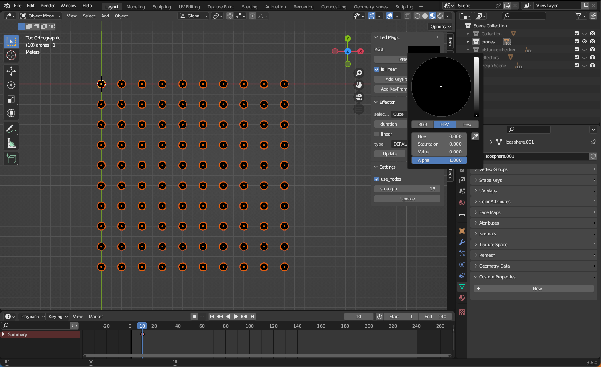The height and width of the screenshot is (367, 601).
Task: Click the Add Cube tool icon
Action: point(11,159)
